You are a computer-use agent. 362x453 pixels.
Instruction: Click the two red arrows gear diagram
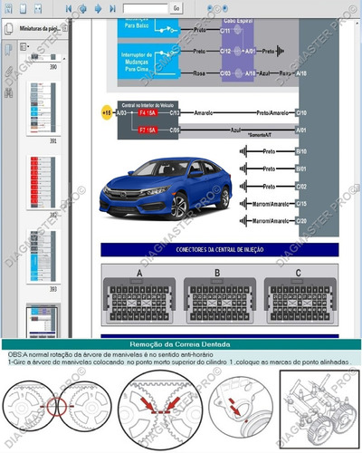[x=160, y=410]
